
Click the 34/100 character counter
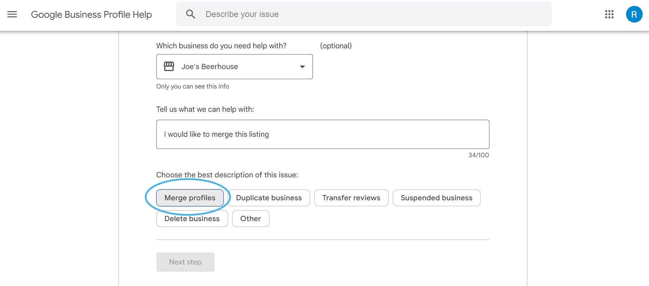479,155
